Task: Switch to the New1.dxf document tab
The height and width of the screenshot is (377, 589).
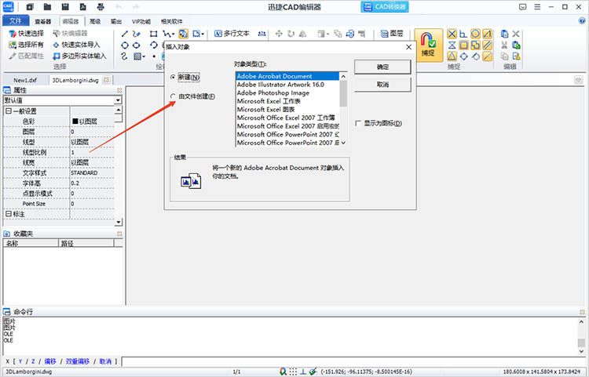Action: point(25,80)
